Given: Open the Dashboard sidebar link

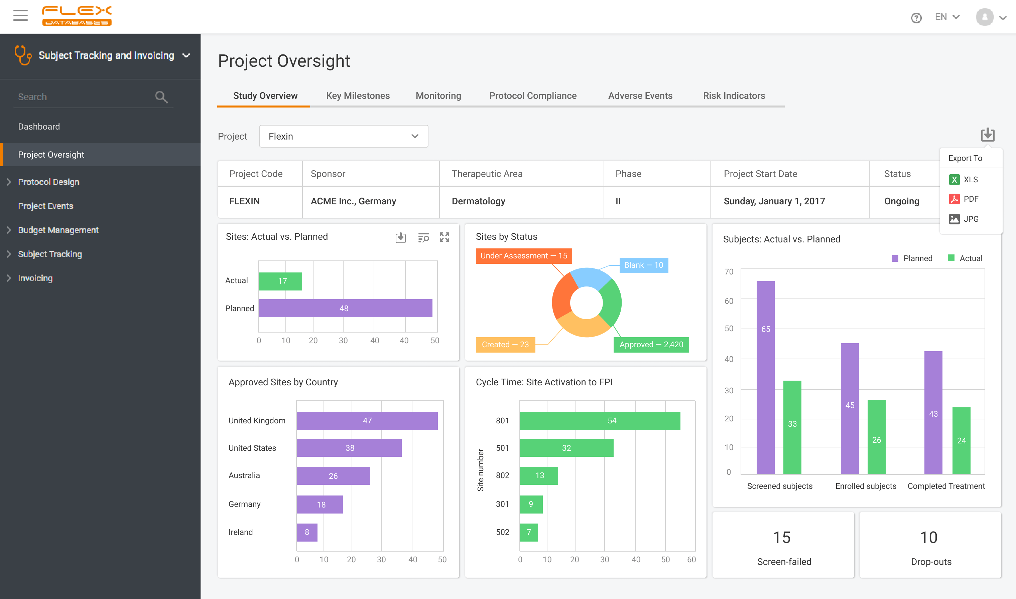Looking at the screenshot, I should [39, 127].
